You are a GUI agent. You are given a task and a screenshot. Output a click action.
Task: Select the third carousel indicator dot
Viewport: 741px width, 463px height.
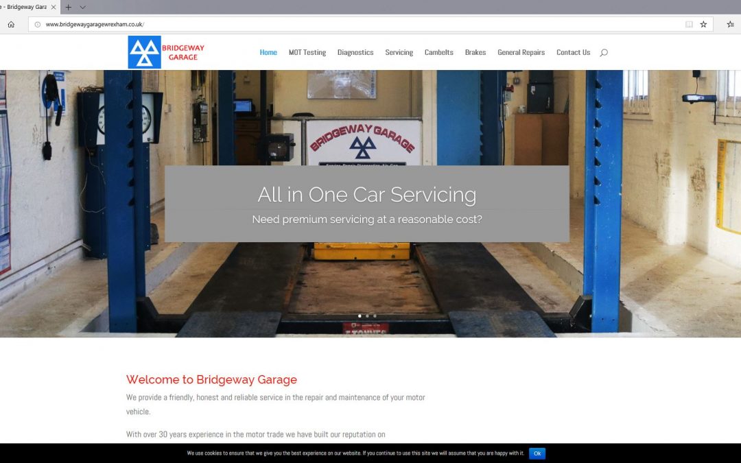click(x=375, y=316)
